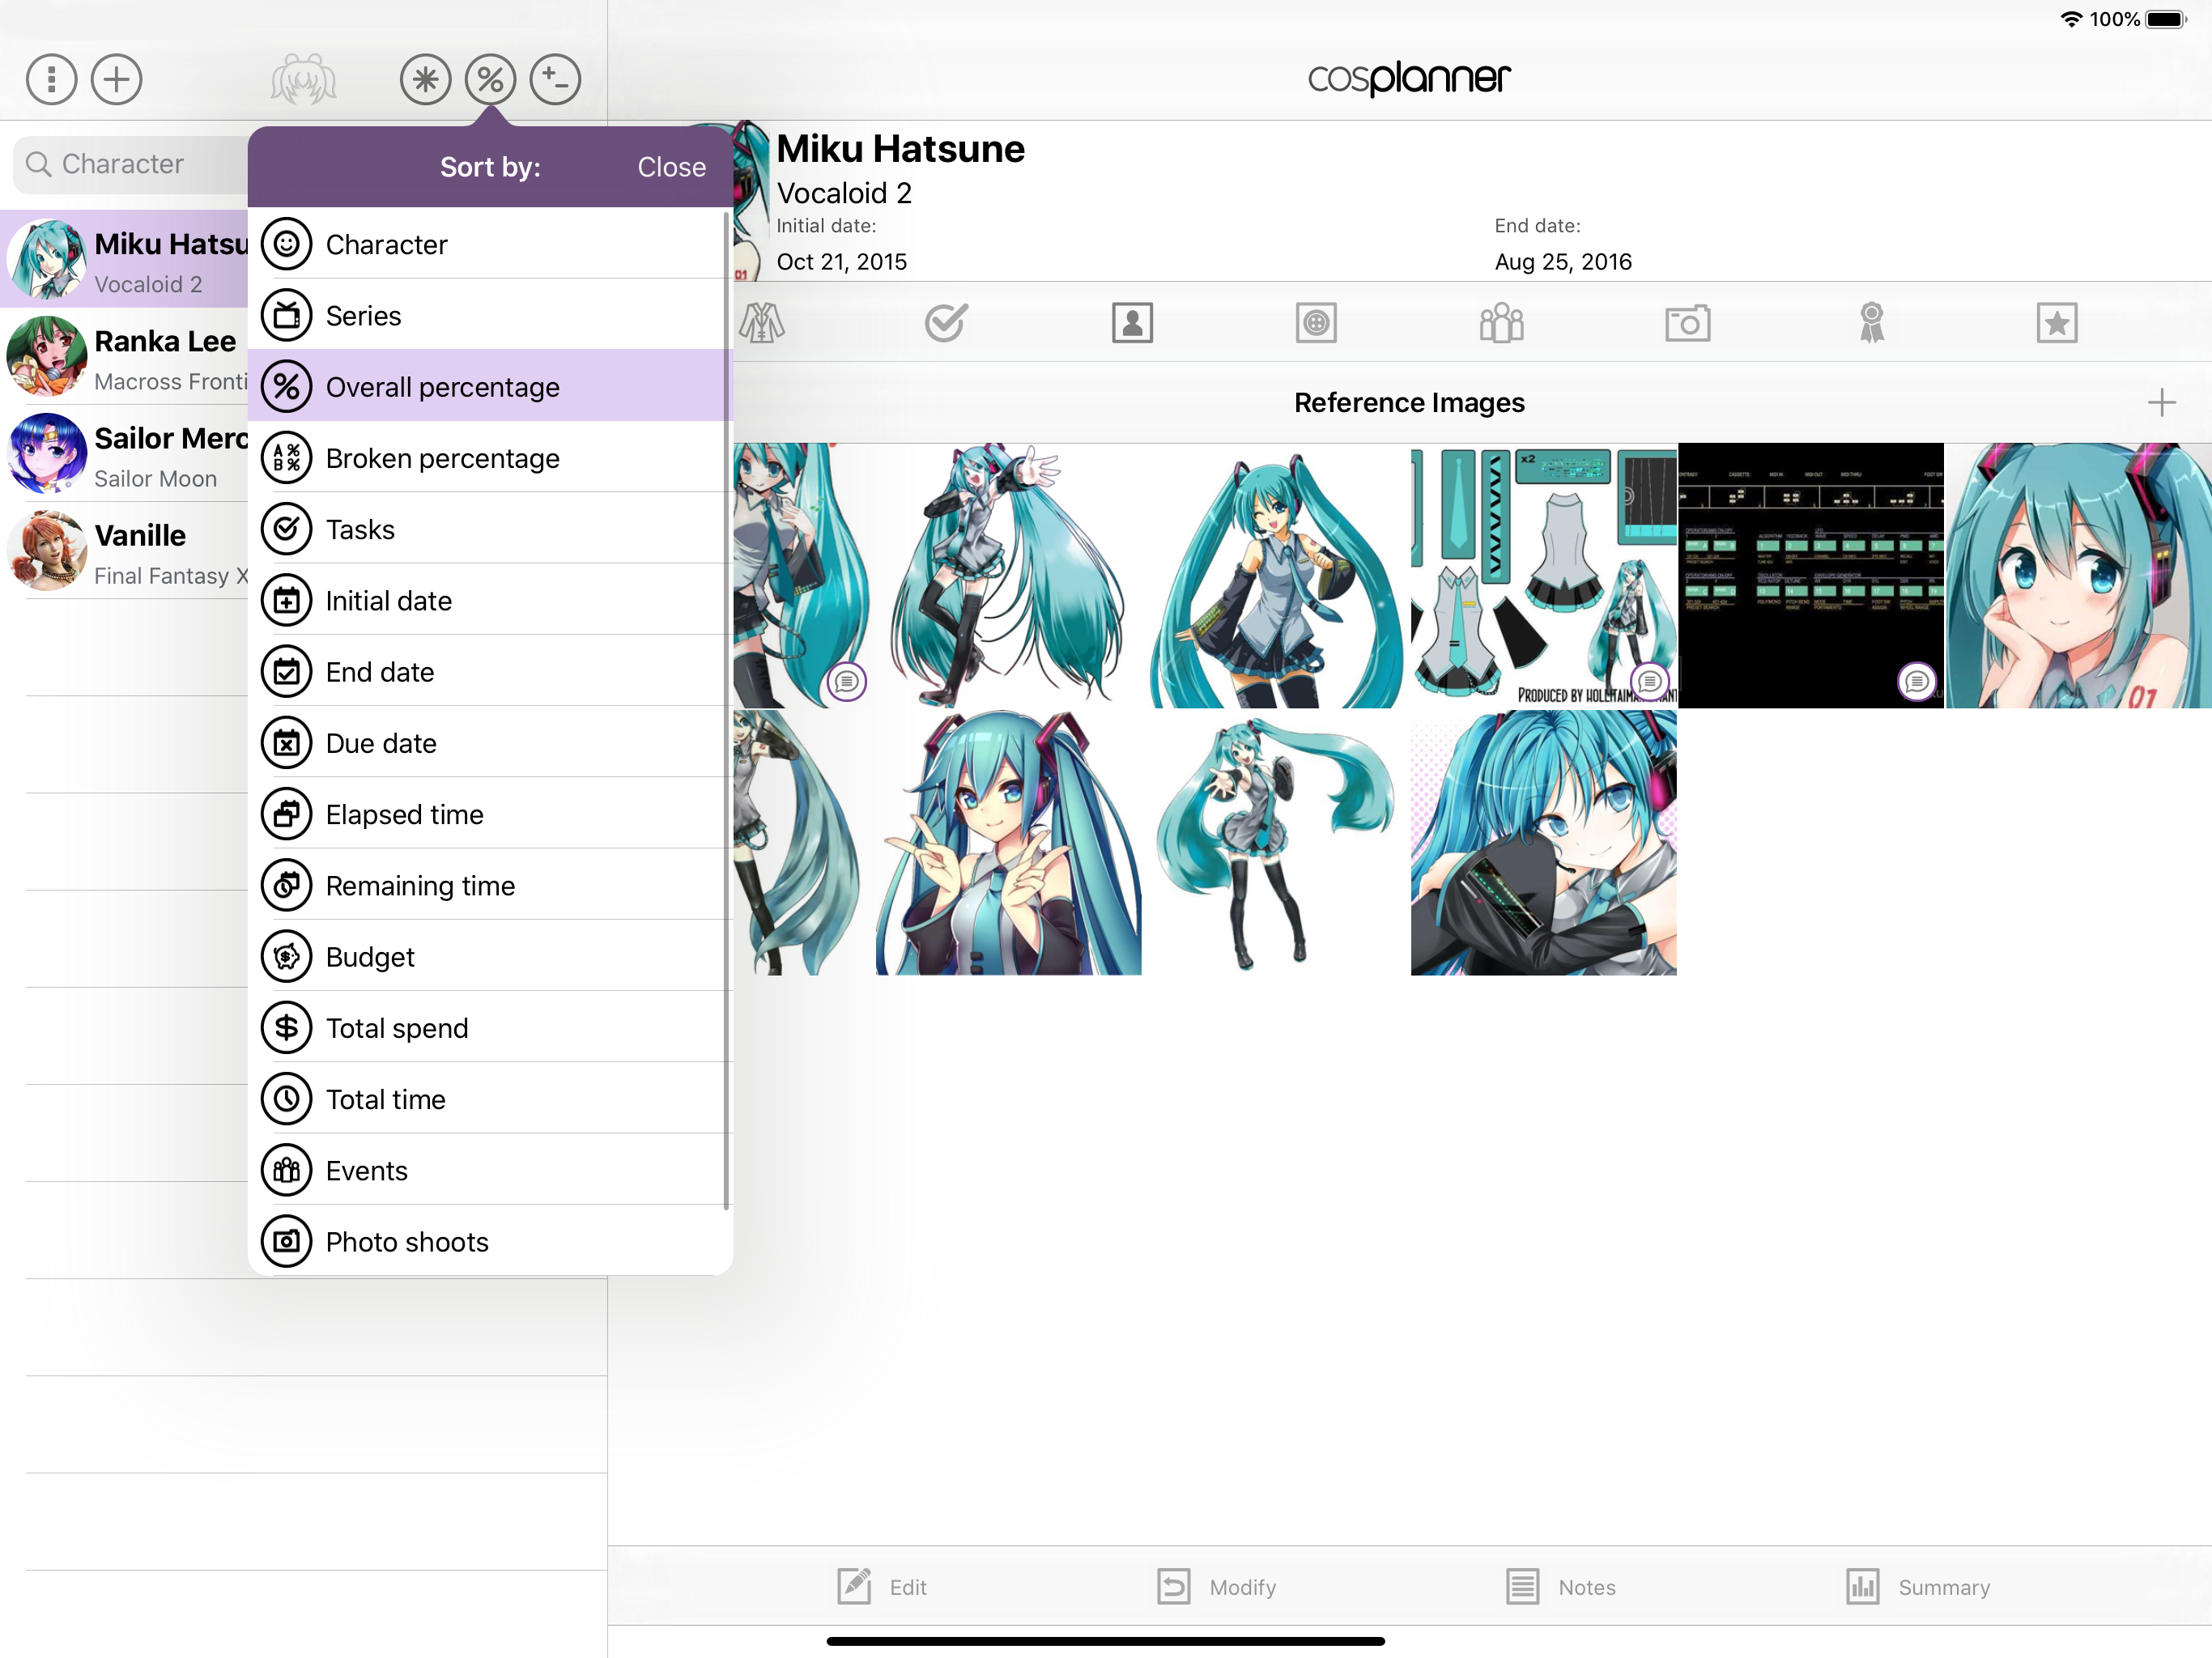Tap the battery status indicator
The width and height of the screenshot is (2212, 1658).
coord(2166,19)
